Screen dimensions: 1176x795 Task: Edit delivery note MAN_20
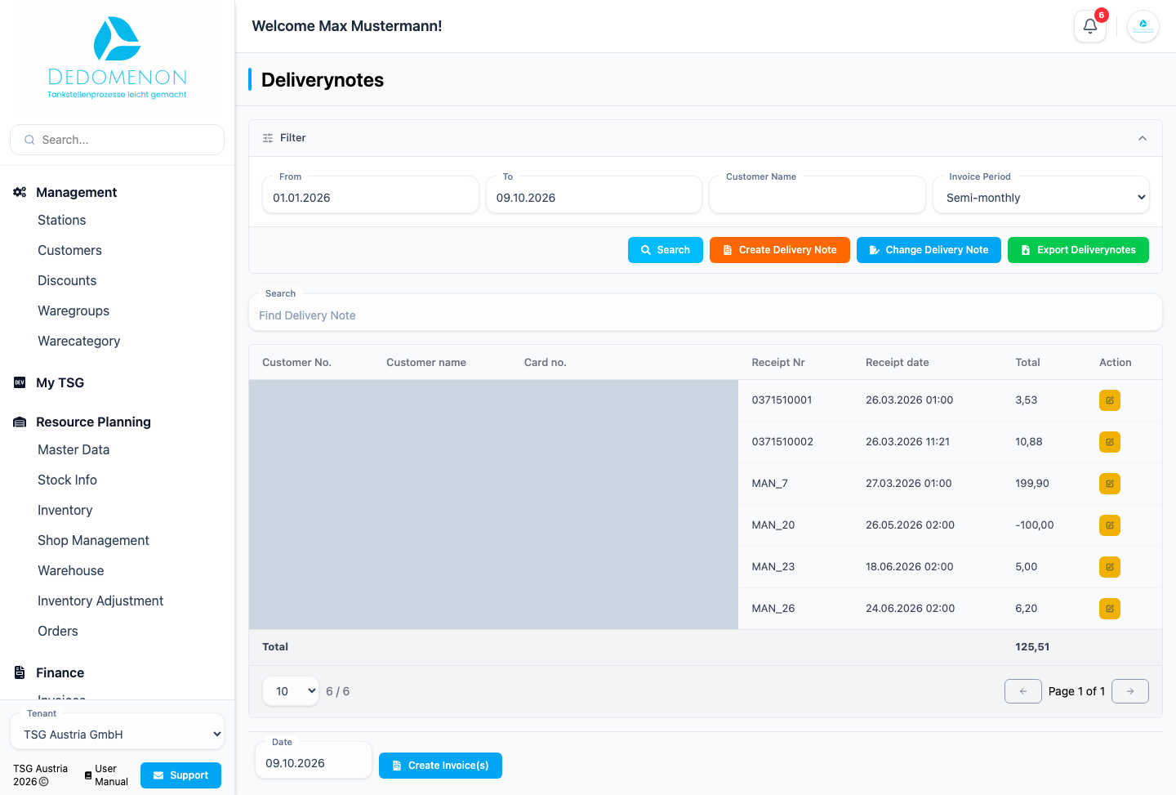1109,525
